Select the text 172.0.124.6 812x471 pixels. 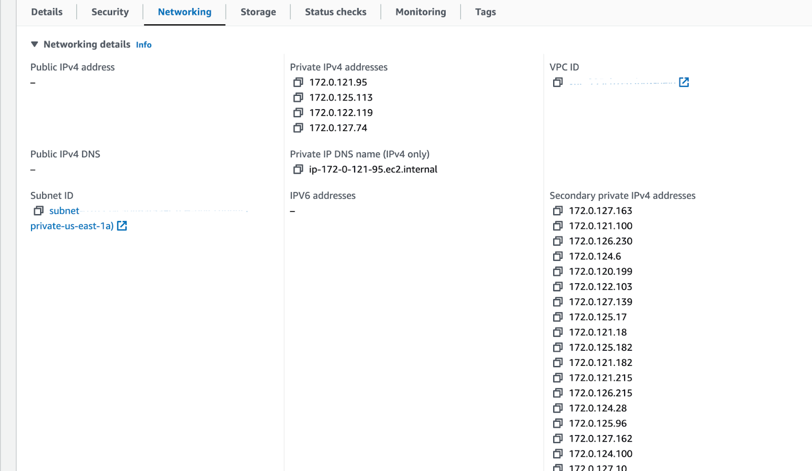tap(595, 256)
